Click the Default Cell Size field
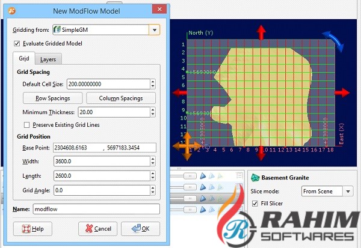Image resolution: width=361 pixels, height=248 pixels. point(108,84)
